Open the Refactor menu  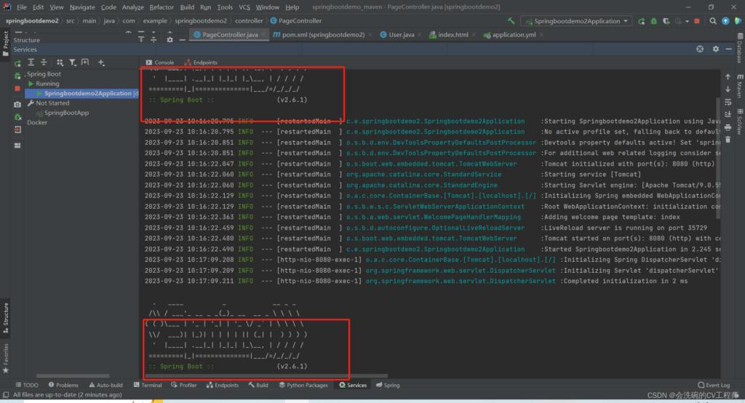[162, 7]
